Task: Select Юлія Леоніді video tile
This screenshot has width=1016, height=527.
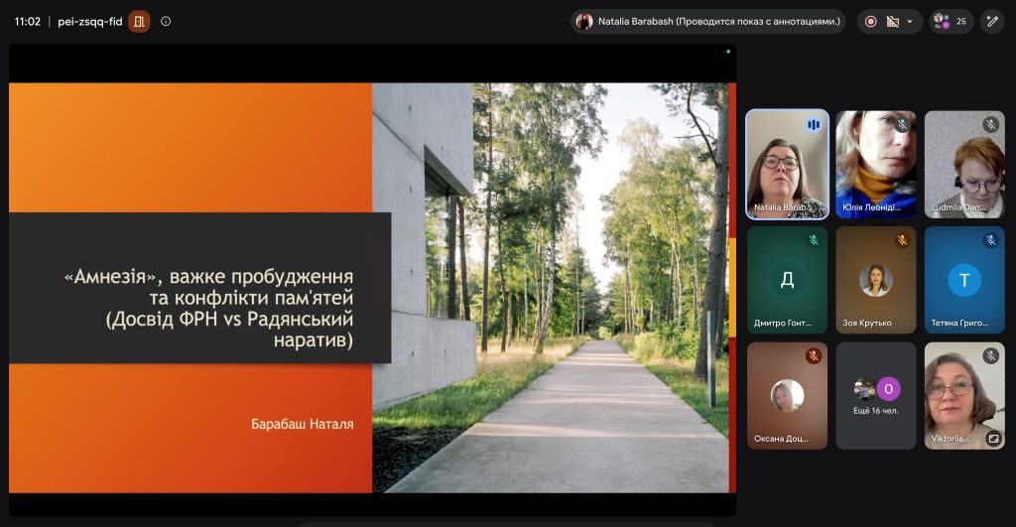Action: [876, 164]
